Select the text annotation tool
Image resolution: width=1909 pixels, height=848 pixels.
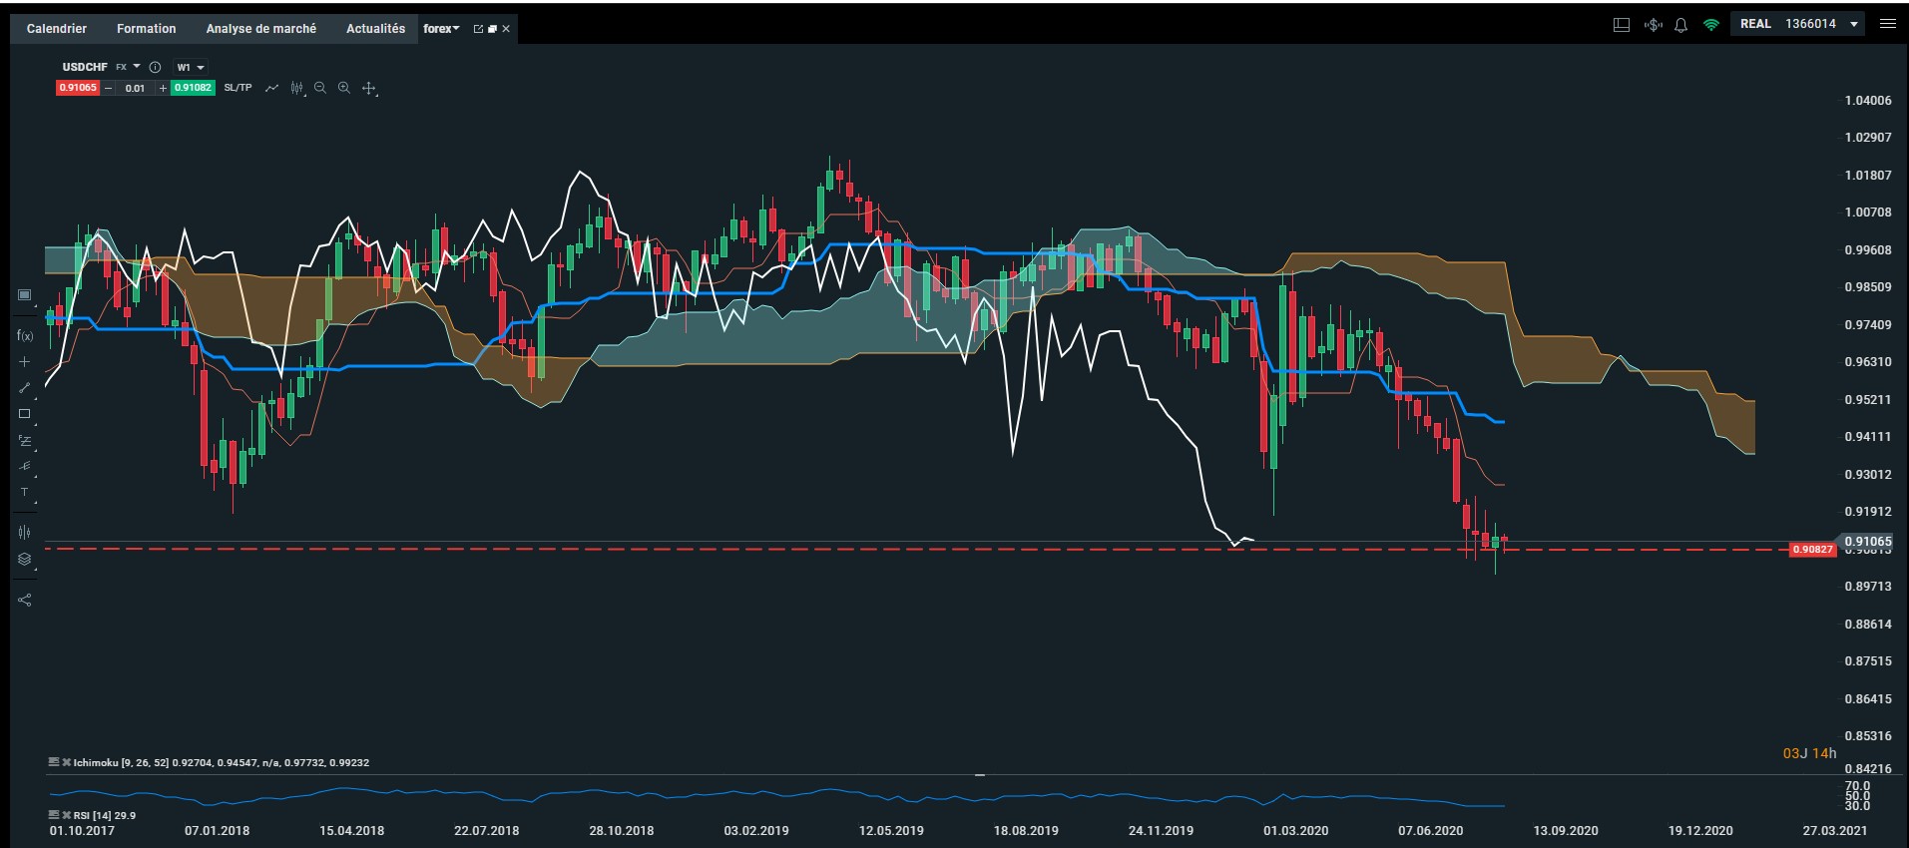tap(25, 493)
